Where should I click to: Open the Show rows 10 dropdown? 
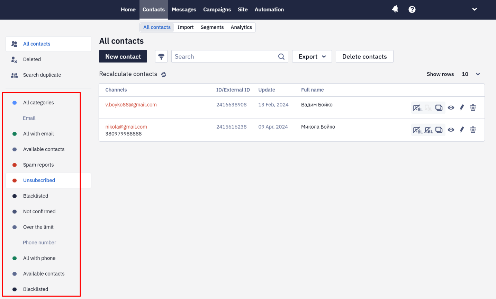[471, 74]
